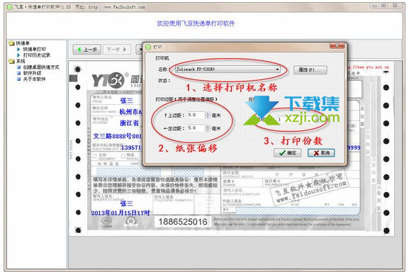
Task: Click the green circle icon in print dialog title
Action: [x=148, y=47]
